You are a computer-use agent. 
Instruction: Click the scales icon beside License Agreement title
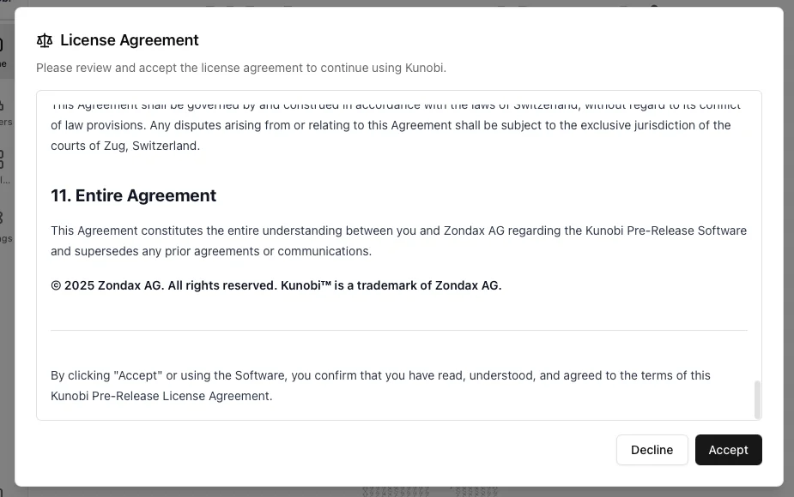click(44, 40)
